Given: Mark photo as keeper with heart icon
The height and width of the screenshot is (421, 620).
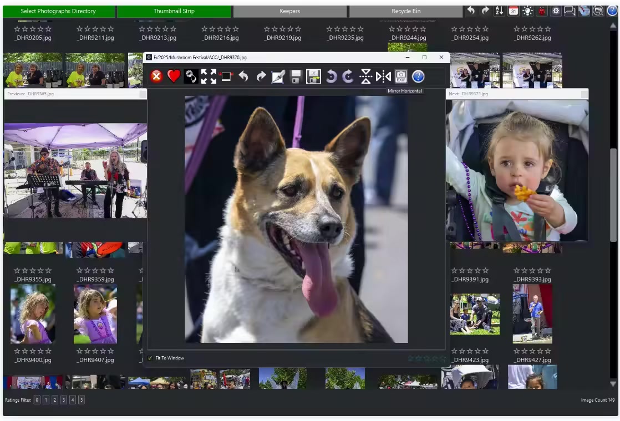Looking at the screenshot, I should pos(174,76).
